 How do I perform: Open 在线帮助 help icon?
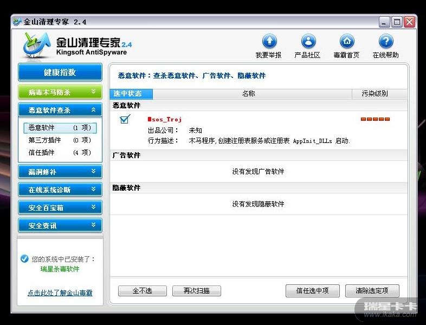click(386, 41)
